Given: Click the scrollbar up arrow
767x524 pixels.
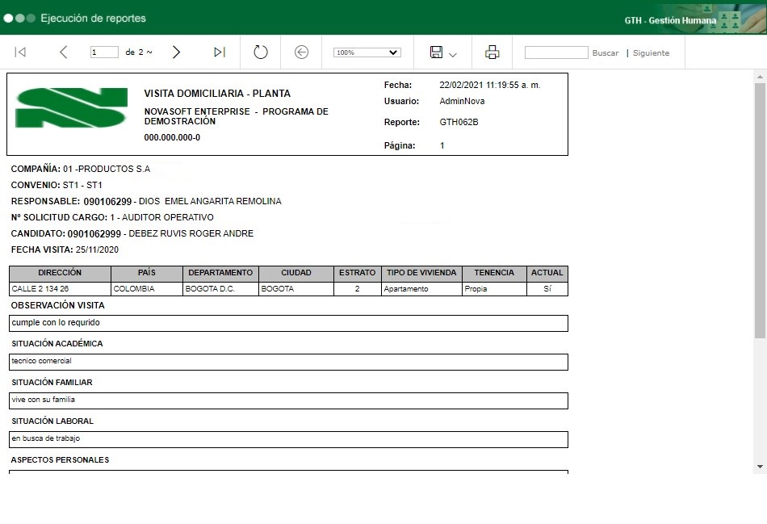Looking at the screenshot, I should pos(760,76).
